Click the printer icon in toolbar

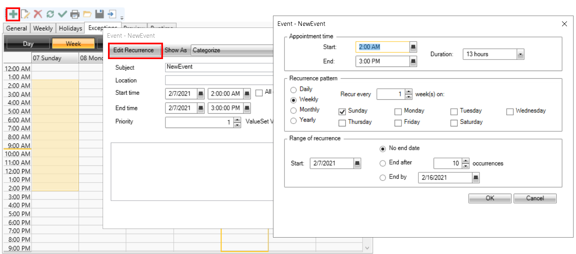(75, 14)
